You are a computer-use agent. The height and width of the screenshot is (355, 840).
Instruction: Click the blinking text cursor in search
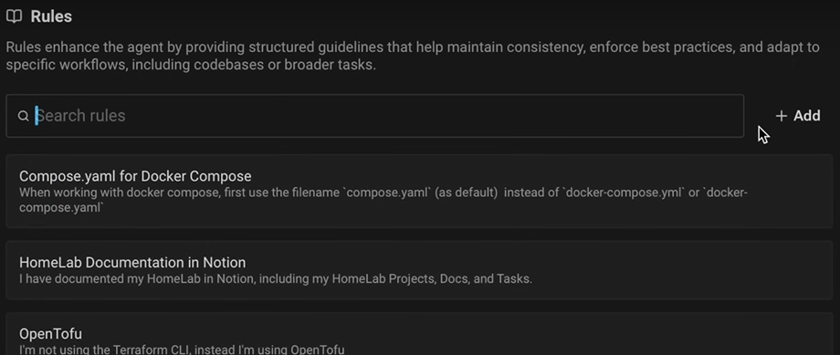(37, 116)
